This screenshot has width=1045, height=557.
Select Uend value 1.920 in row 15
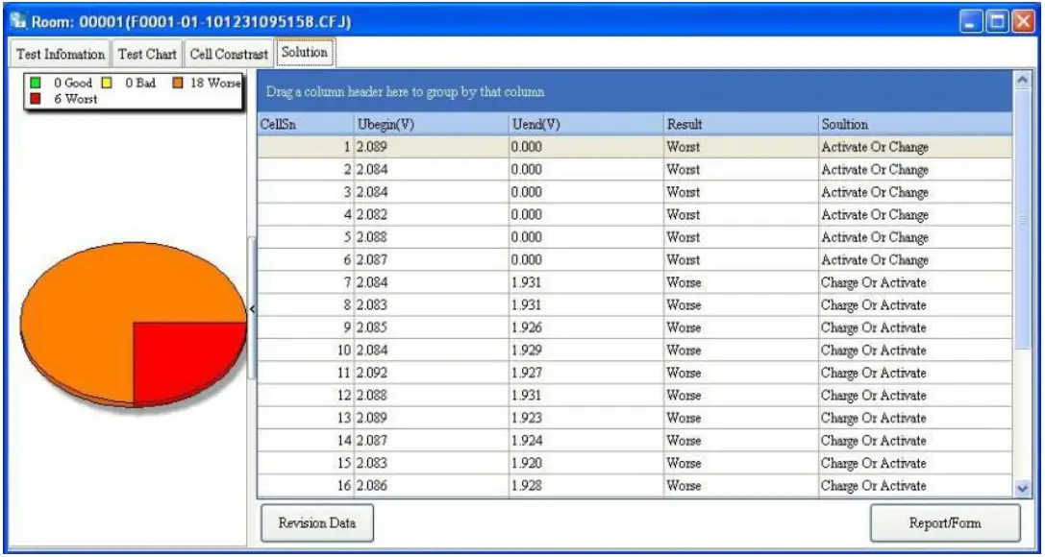[x=527, y=463]
